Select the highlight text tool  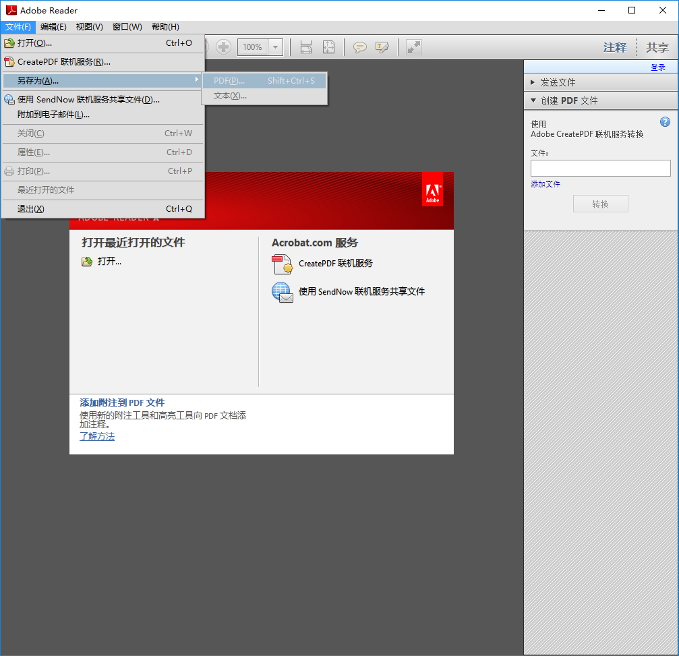tap(382, 47)
